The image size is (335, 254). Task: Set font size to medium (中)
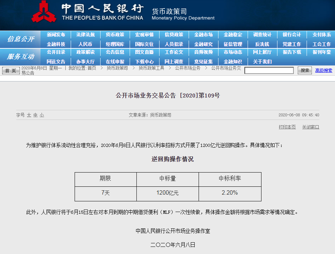click(x=36, y=115)
